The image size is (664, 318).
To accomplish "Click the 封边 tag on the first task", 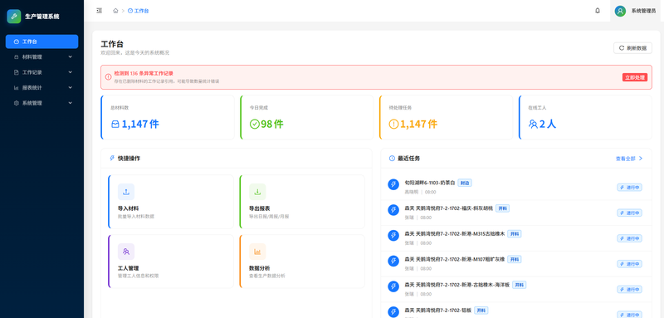I will [x=465, y=183].
